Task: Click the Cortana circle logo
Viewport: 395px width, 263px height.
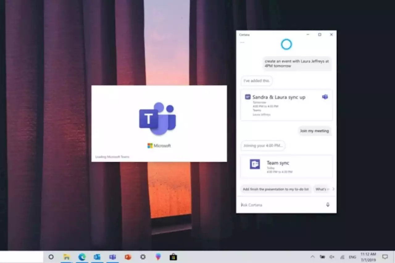Action: click(x=286, y=44)
